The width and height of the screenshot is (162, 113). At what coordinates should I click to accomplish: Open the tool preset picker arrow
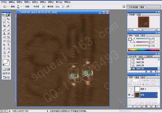[8, 6]
